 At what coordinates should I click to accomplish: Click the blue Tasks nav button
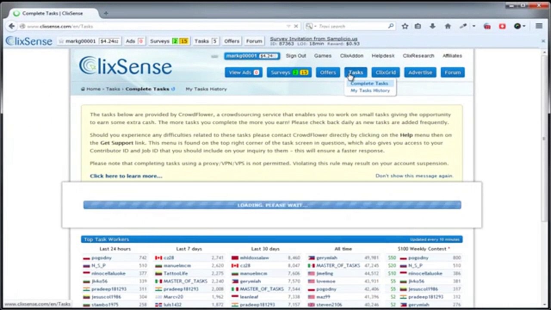pos(356,72)
